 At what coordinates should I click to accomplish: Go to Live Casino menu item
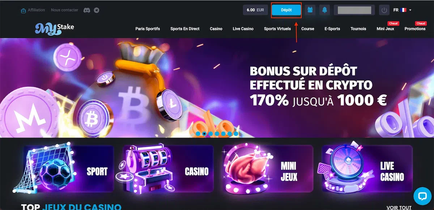pyautogui.click(x=243, y=29)
